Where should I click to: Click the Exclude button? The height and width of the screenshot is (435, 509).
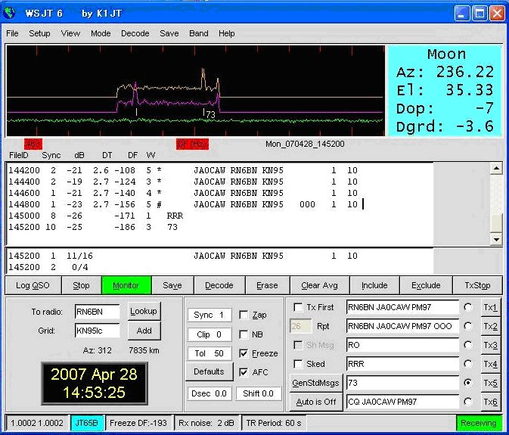coord(427,285)
